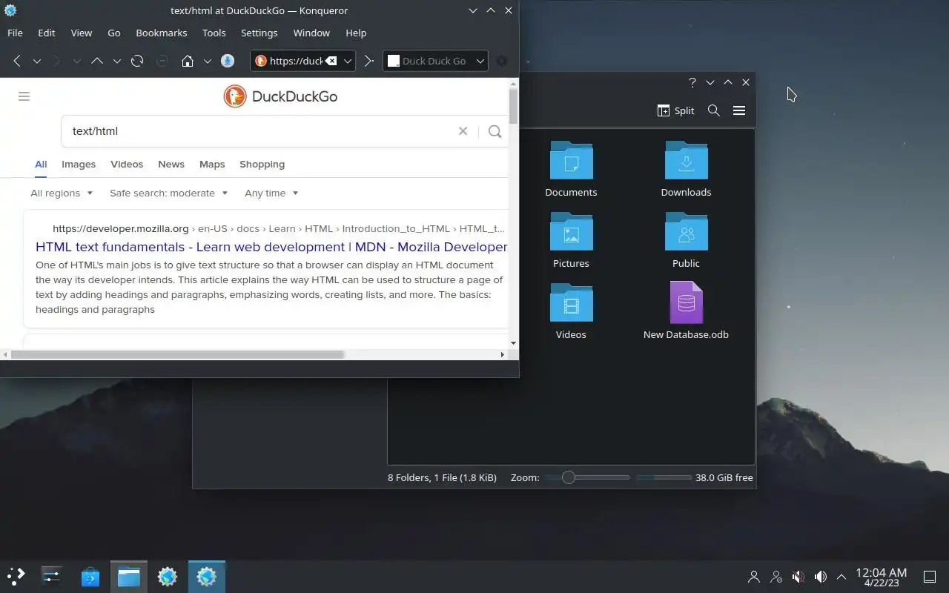Open the DuckDuckGo hamburger side menu
Viewport: 949px width, 593px height.
[x=24, y=96]
